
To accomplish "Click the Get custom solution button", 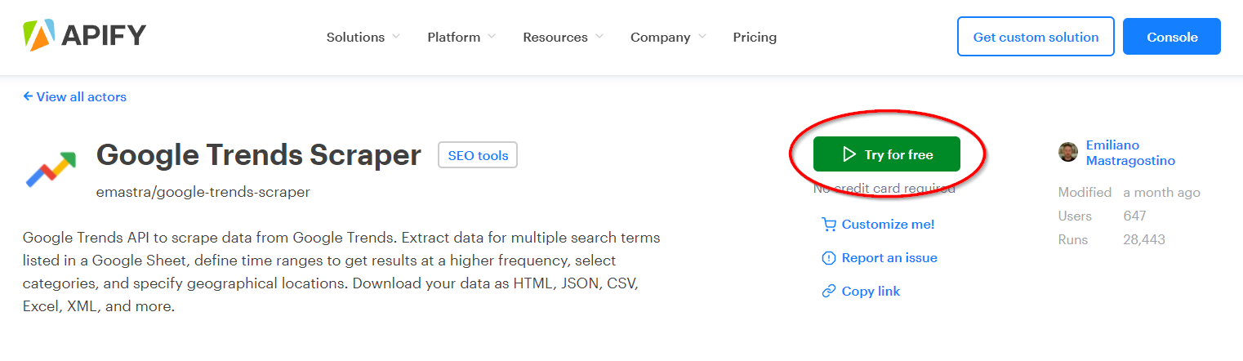I will [1036, 37].
